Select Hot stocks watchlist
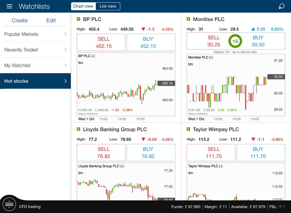This screenshot has height=213, width=291. [x=35, y=81]
